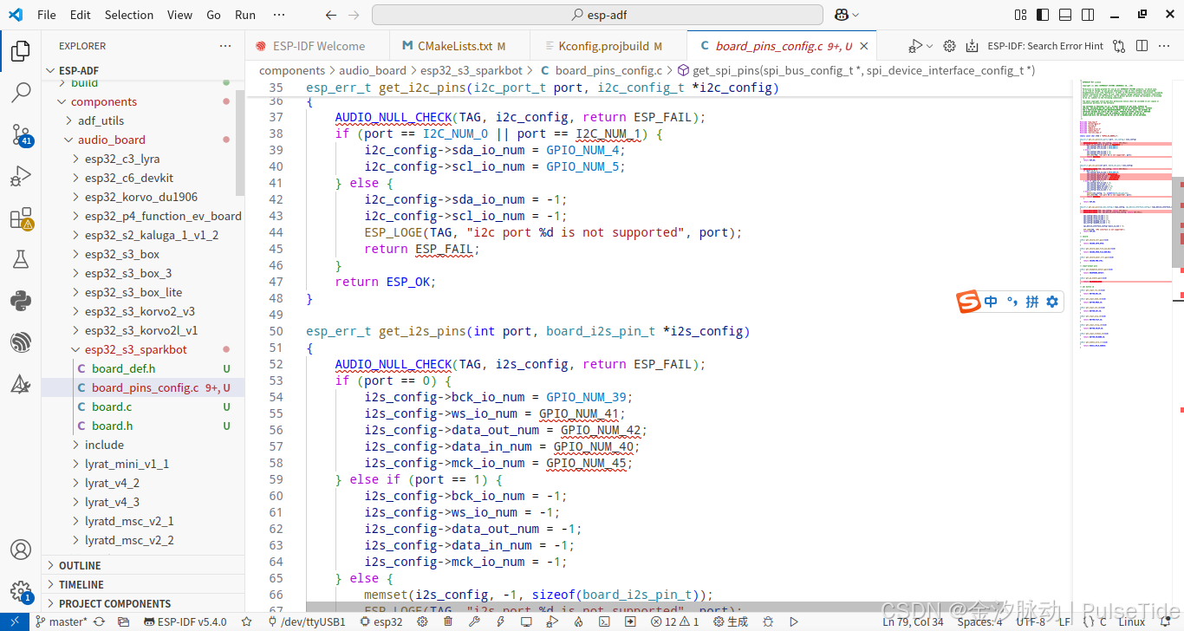Open the File menu

[47, 15]
